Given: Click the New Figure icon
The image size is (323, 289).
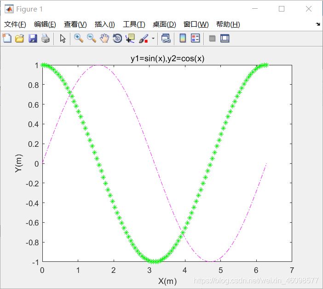Looking at the screenshot, I should (x=7, y=38).
